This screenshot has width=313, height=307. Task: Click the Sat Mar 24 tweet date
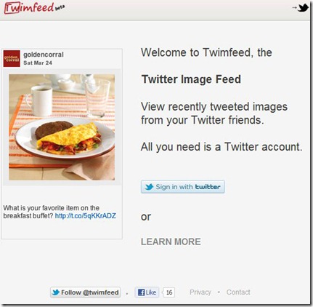[38, 63]
